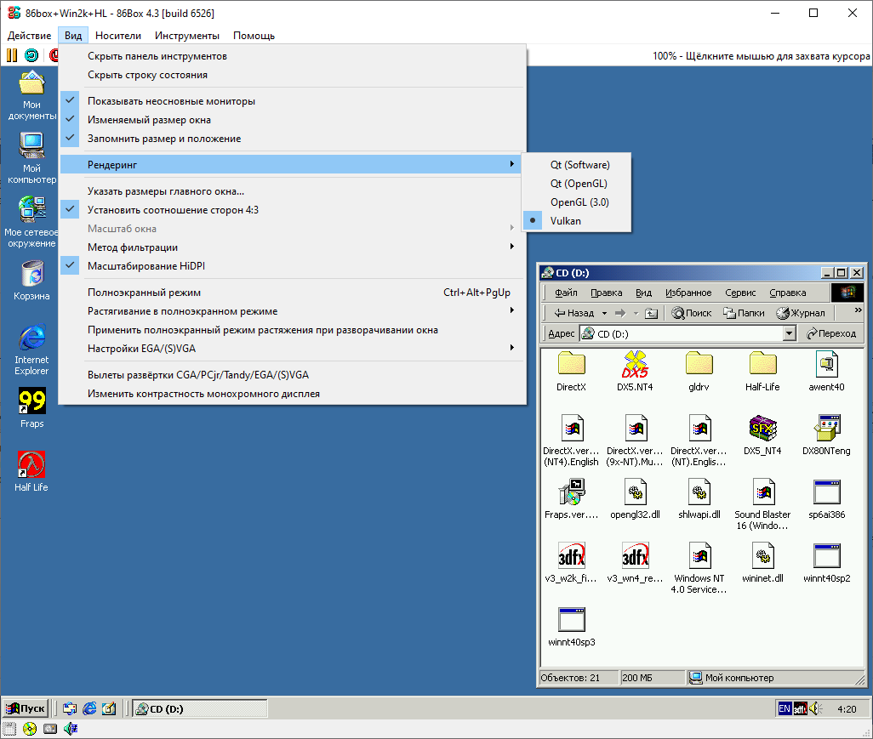
Task: Open the Half Life desktop shortcut
Action: pos(31,464)
